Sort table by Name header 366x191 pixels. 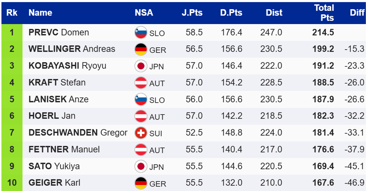click(40, 13)
